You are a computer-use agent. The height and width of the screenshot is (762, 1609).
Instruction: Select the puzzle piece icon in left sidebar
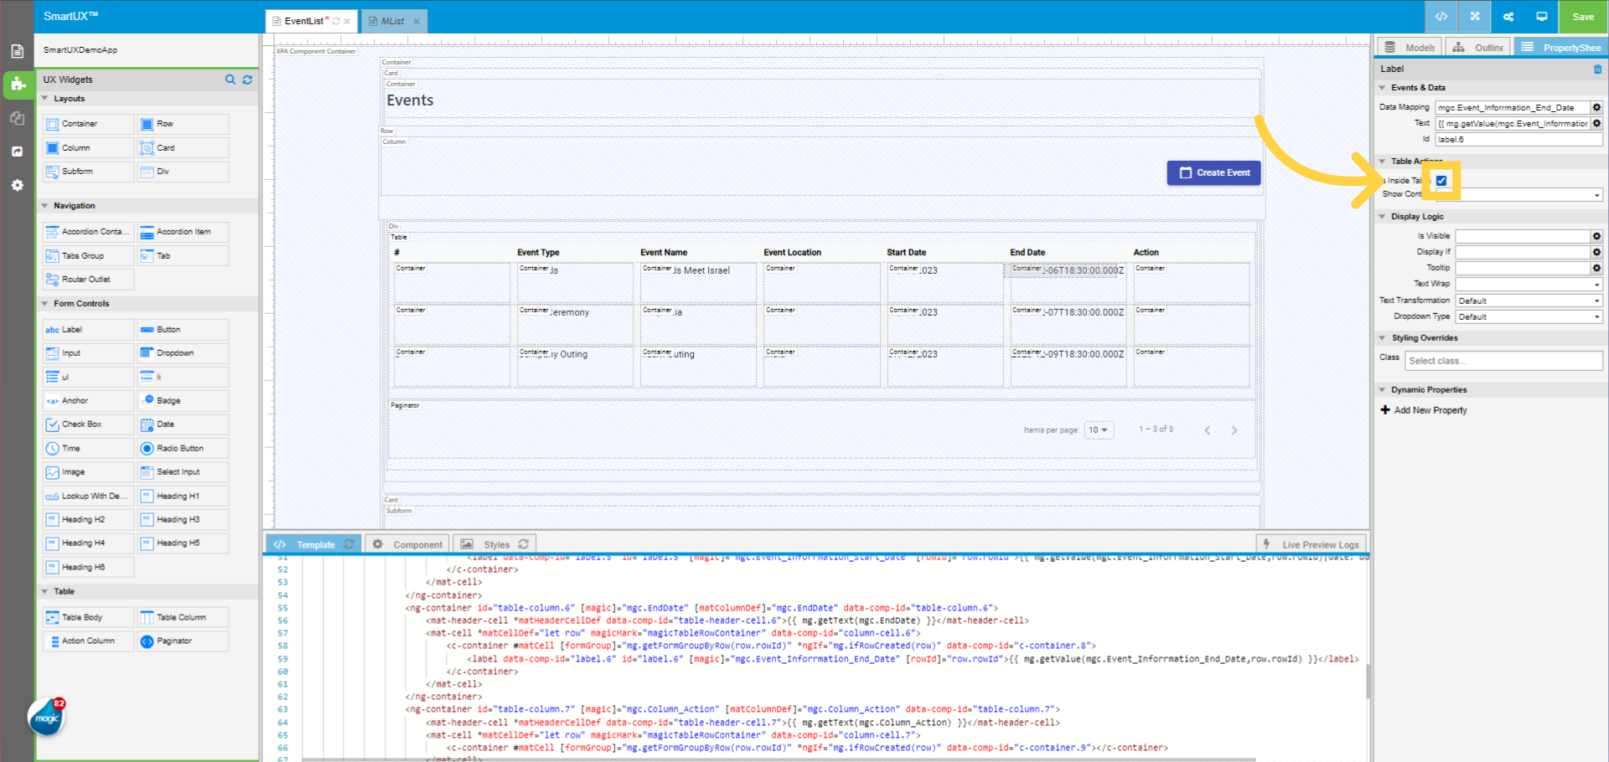point(18,85)
